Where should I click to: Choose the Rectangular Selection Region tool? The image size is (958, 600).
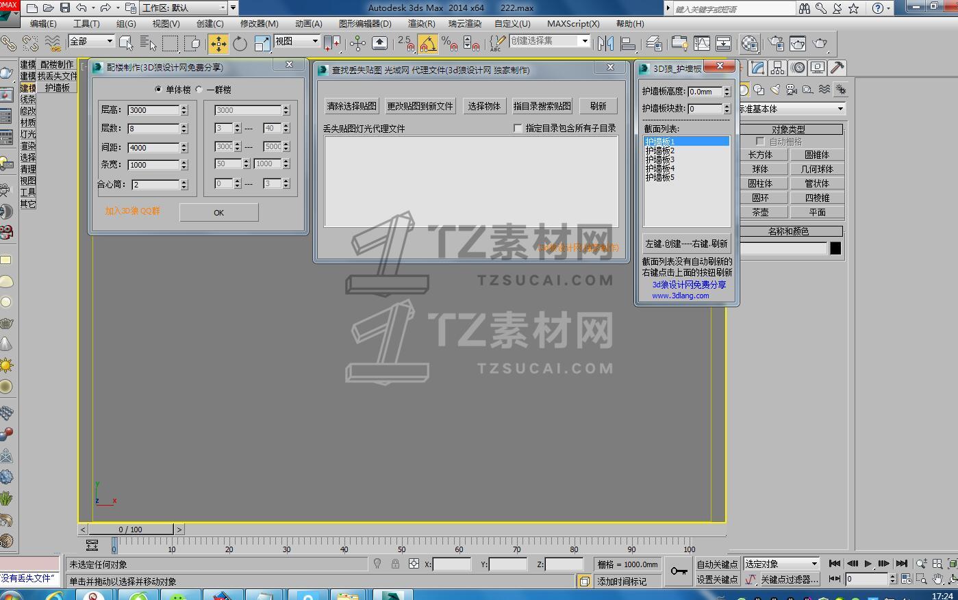pyautogui.click(x=170, y=44)
